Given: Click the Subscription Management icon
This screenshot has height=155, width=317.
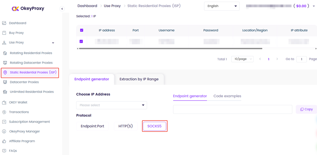Looking at the screenshot, I should tap(4, 122).
